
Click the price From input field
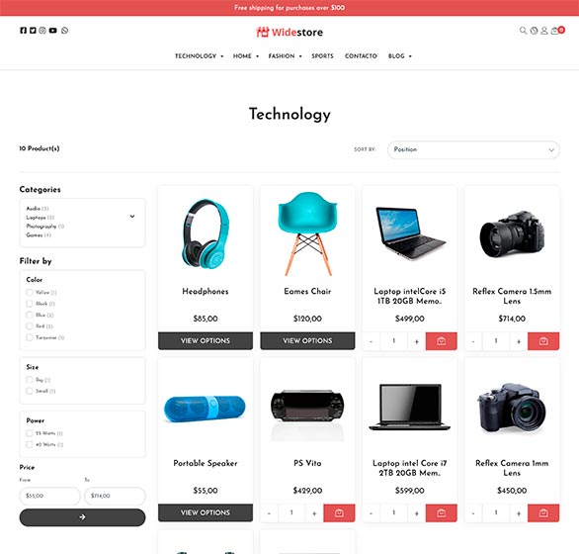(49, 496)
